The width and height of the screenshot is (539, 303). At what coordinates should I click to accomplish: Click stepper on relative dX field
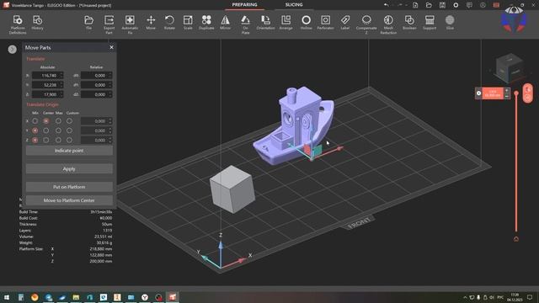pyautogui.click(x=110, y=75)
